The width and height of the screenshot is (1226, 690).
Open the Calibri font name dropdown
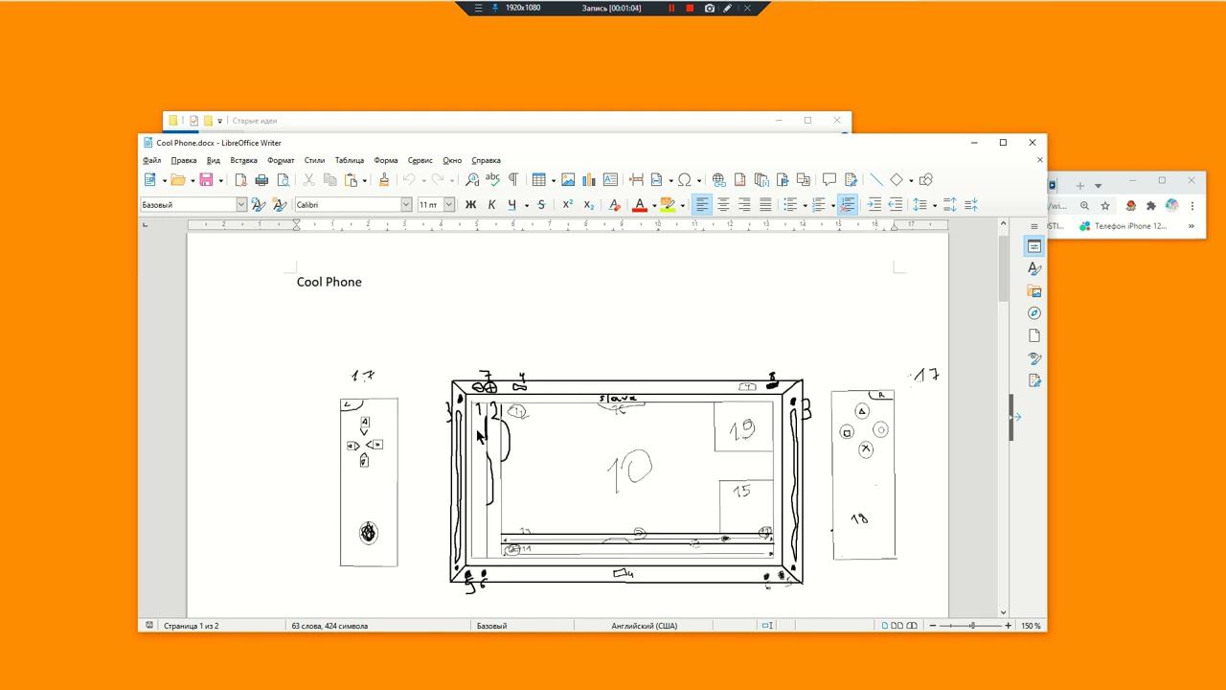(x=406, y=205)
